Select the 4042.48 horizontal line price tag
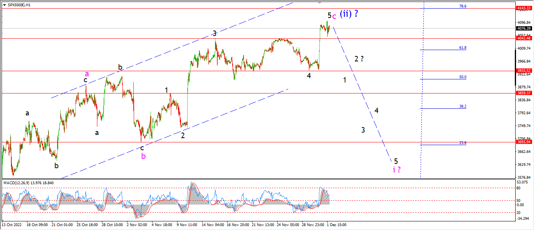534x230 pixels. (x=523, y=38)
